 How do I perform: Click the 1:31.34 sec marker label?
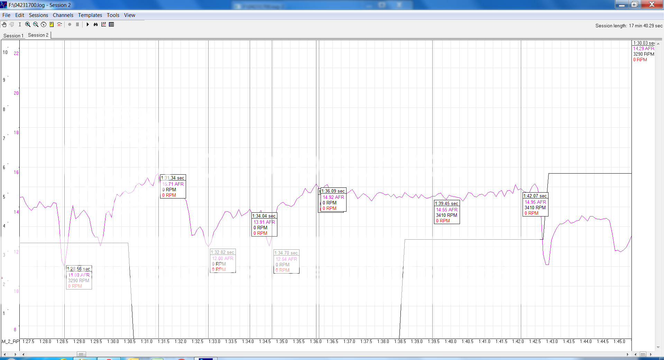click(x=173, y=178)
